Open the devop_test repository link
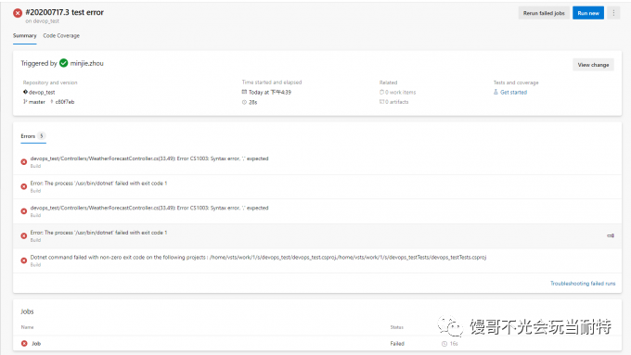 click(42, 92)
